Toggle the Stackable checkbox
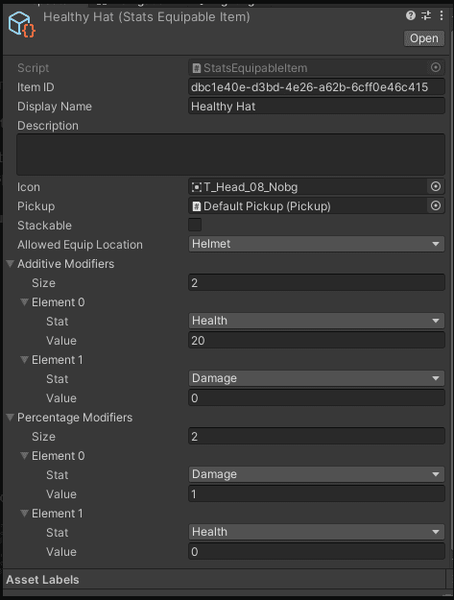 pyautogui.click(x=195, y=225)
